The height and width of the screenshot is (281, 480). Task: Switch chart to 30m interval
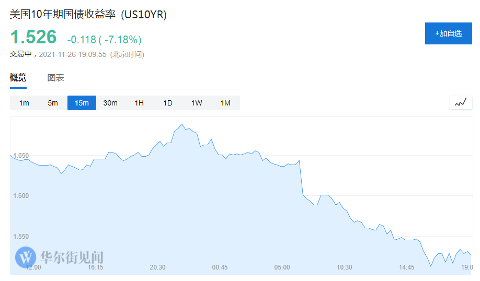[110, 103]
